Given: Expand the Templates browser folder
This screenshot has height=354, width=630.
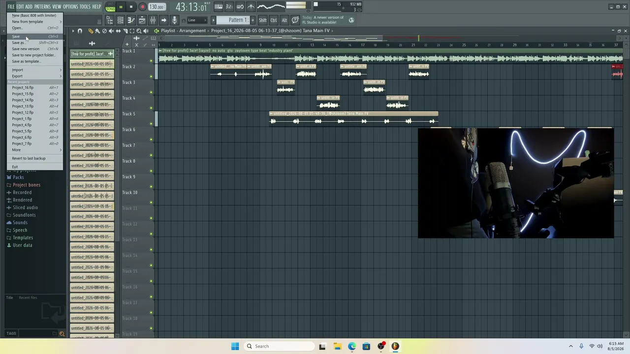Looking at the screenshot, I should pyautogui.click(x=23, y=238).
